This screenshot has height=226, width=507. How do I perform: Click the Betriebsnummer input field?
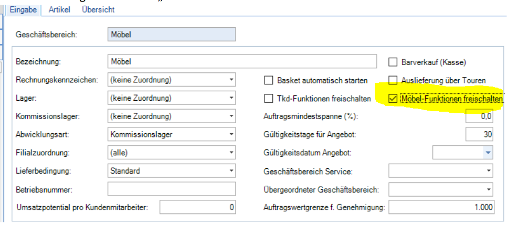coord(172,189)
